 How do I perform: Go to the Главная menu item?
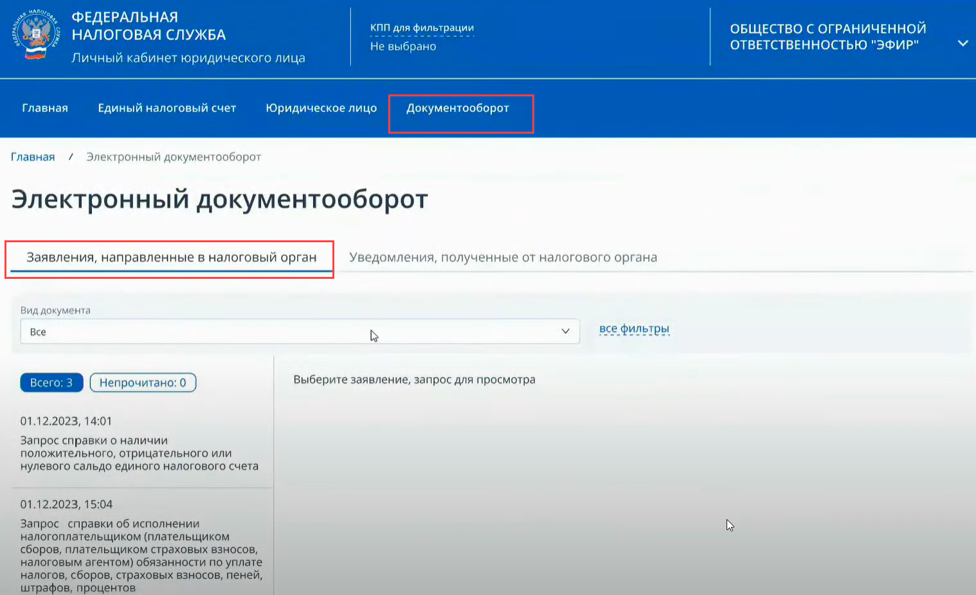pyautogui.click(x=45, y=108)
